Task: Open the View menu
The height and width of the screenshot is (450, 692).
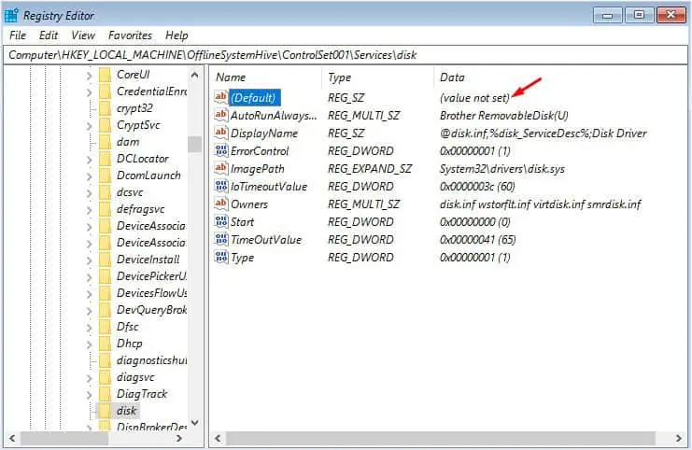Action: pos(83,35)
